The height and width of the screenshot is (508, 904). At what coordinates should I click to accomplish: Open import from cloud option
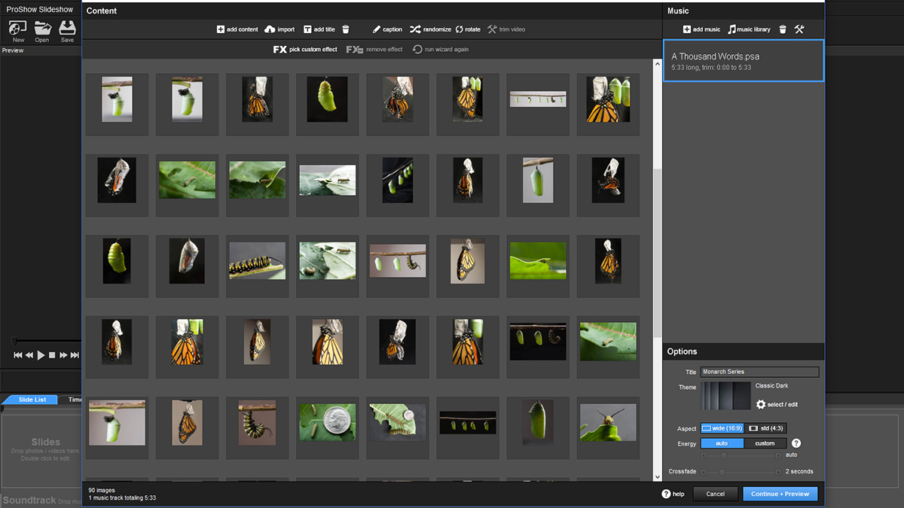pos(270,29)
